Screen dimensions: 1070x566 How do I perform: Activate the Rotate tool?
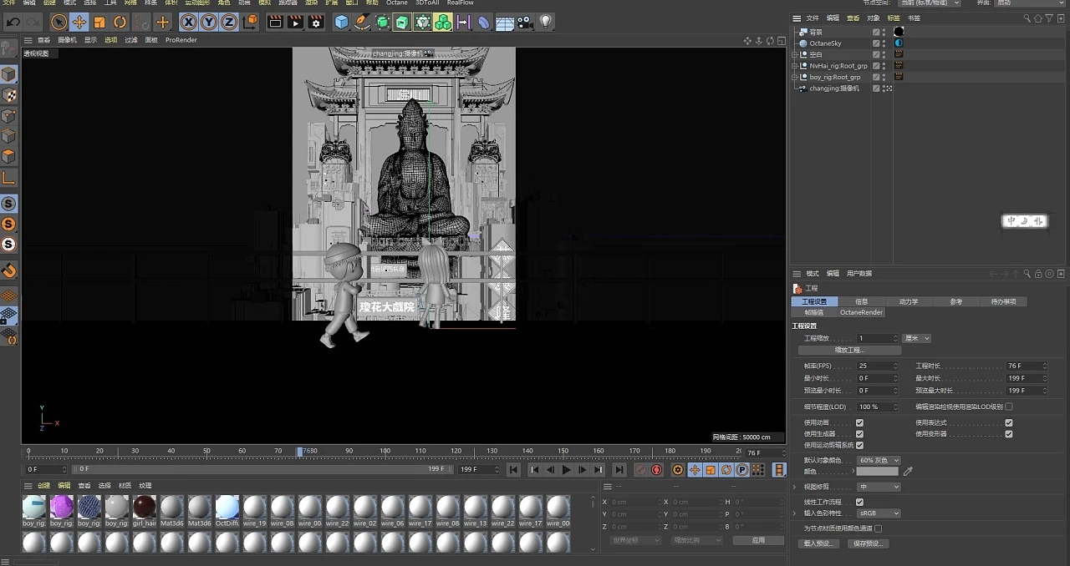[x=120, y=23]
